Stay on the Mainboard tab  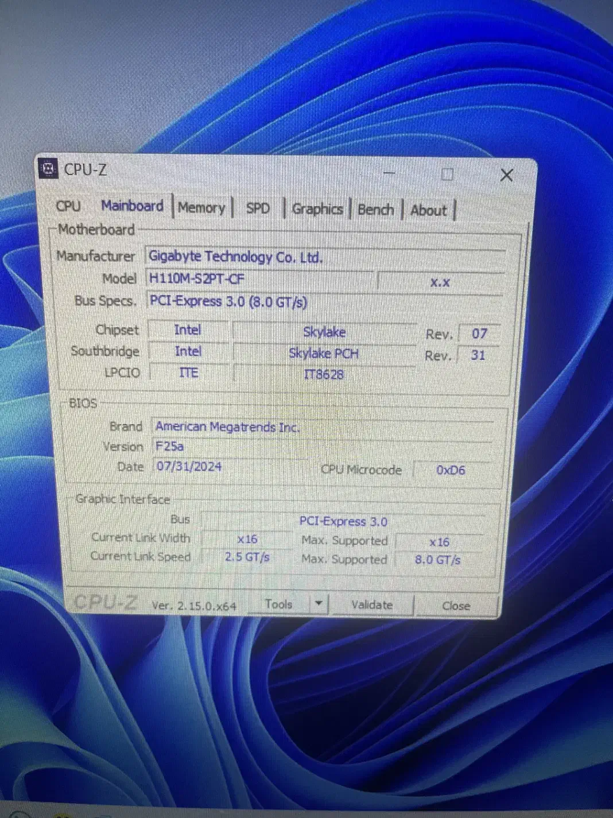[x=132, y=207]
